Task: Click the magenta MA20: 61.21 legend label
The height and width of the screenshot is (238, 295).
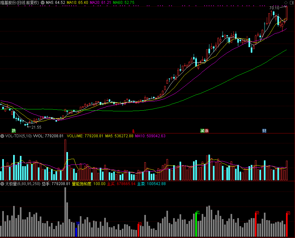Action: tap(100, 3)
